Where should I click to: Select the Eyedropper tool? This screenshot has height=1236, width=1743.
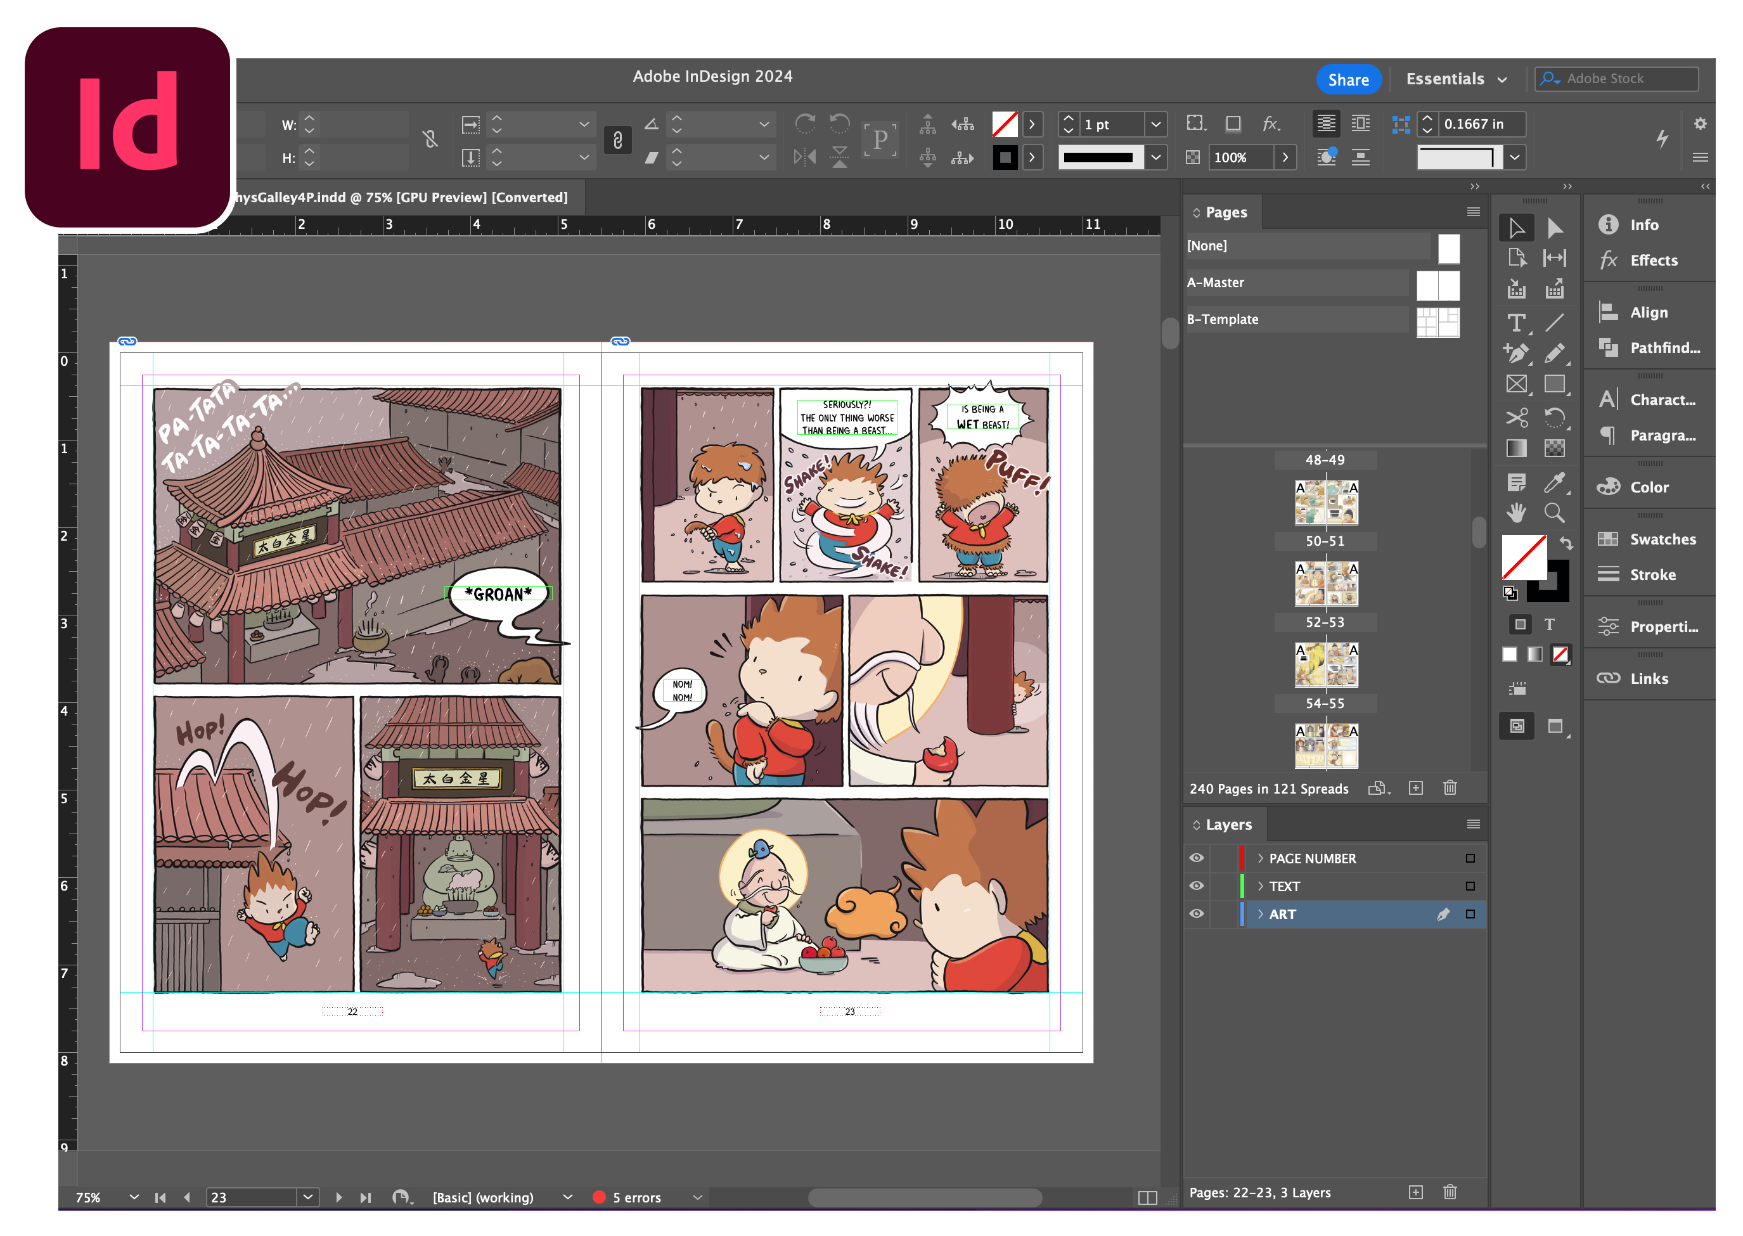tap(1553, 482)
